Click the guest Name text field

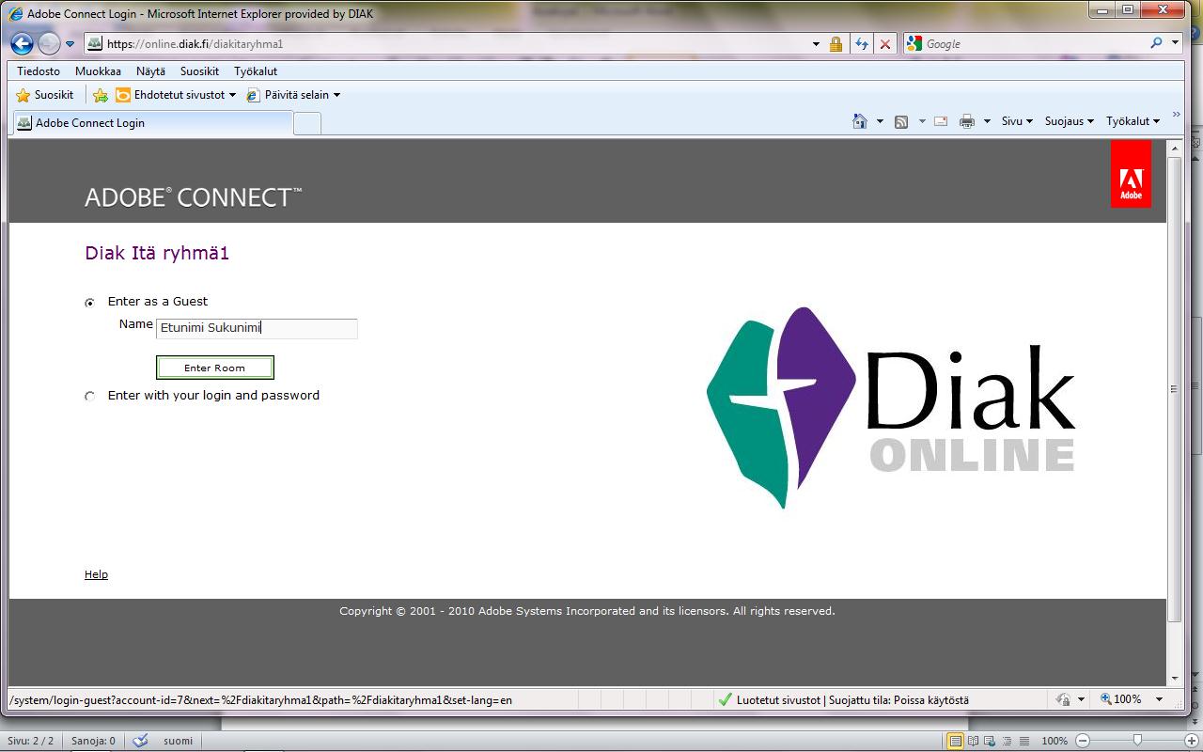(x=257, y=328)
